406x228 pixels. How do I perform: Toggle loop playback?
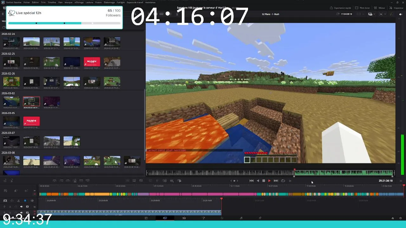tap(283, 181)
